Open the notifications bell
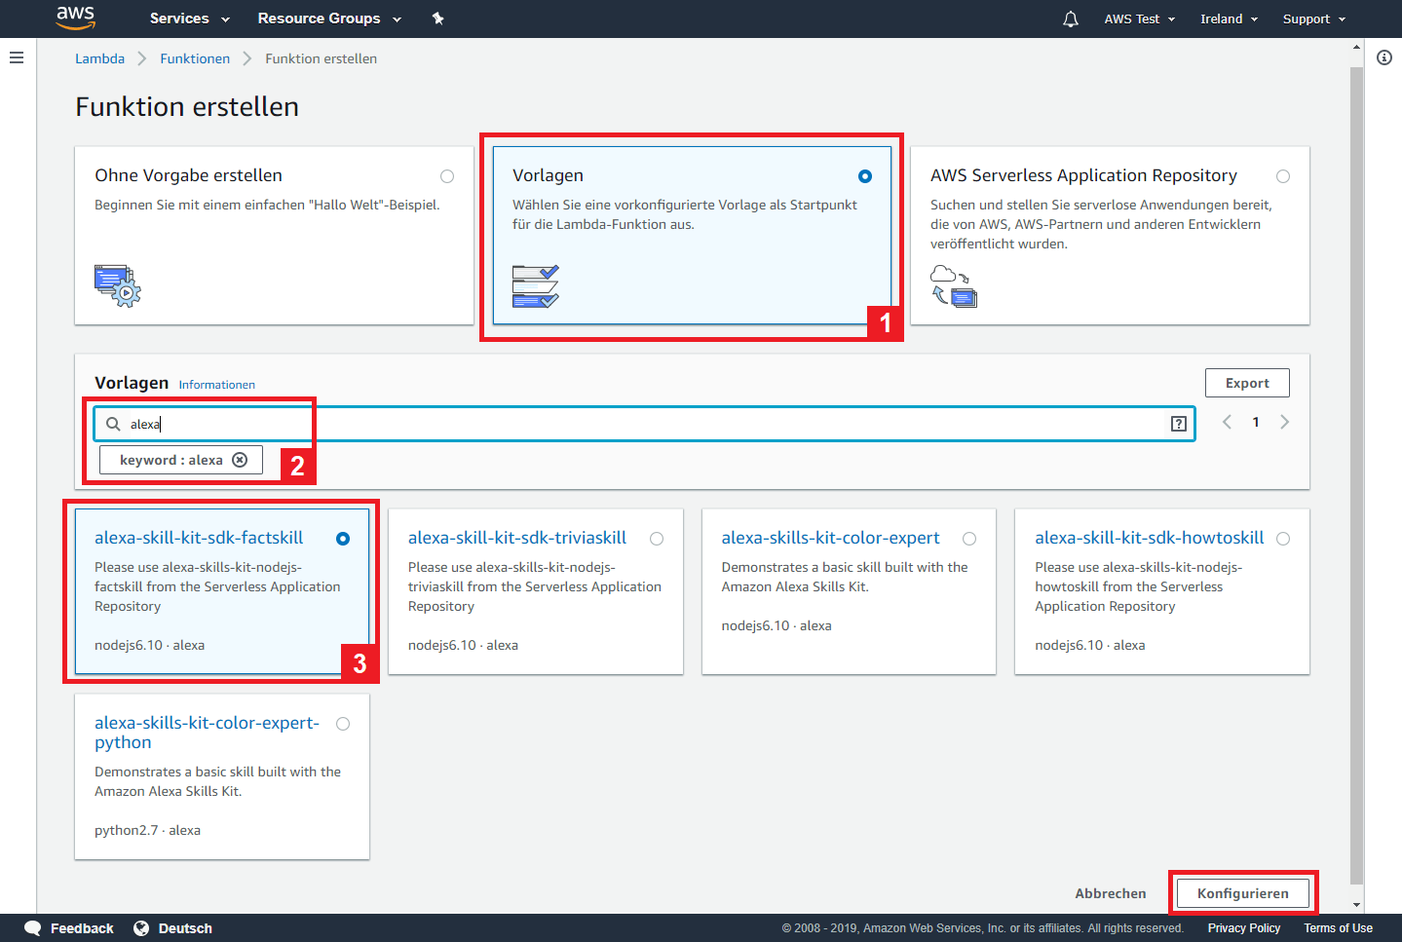1402x942 pixels. [1071, 19]
